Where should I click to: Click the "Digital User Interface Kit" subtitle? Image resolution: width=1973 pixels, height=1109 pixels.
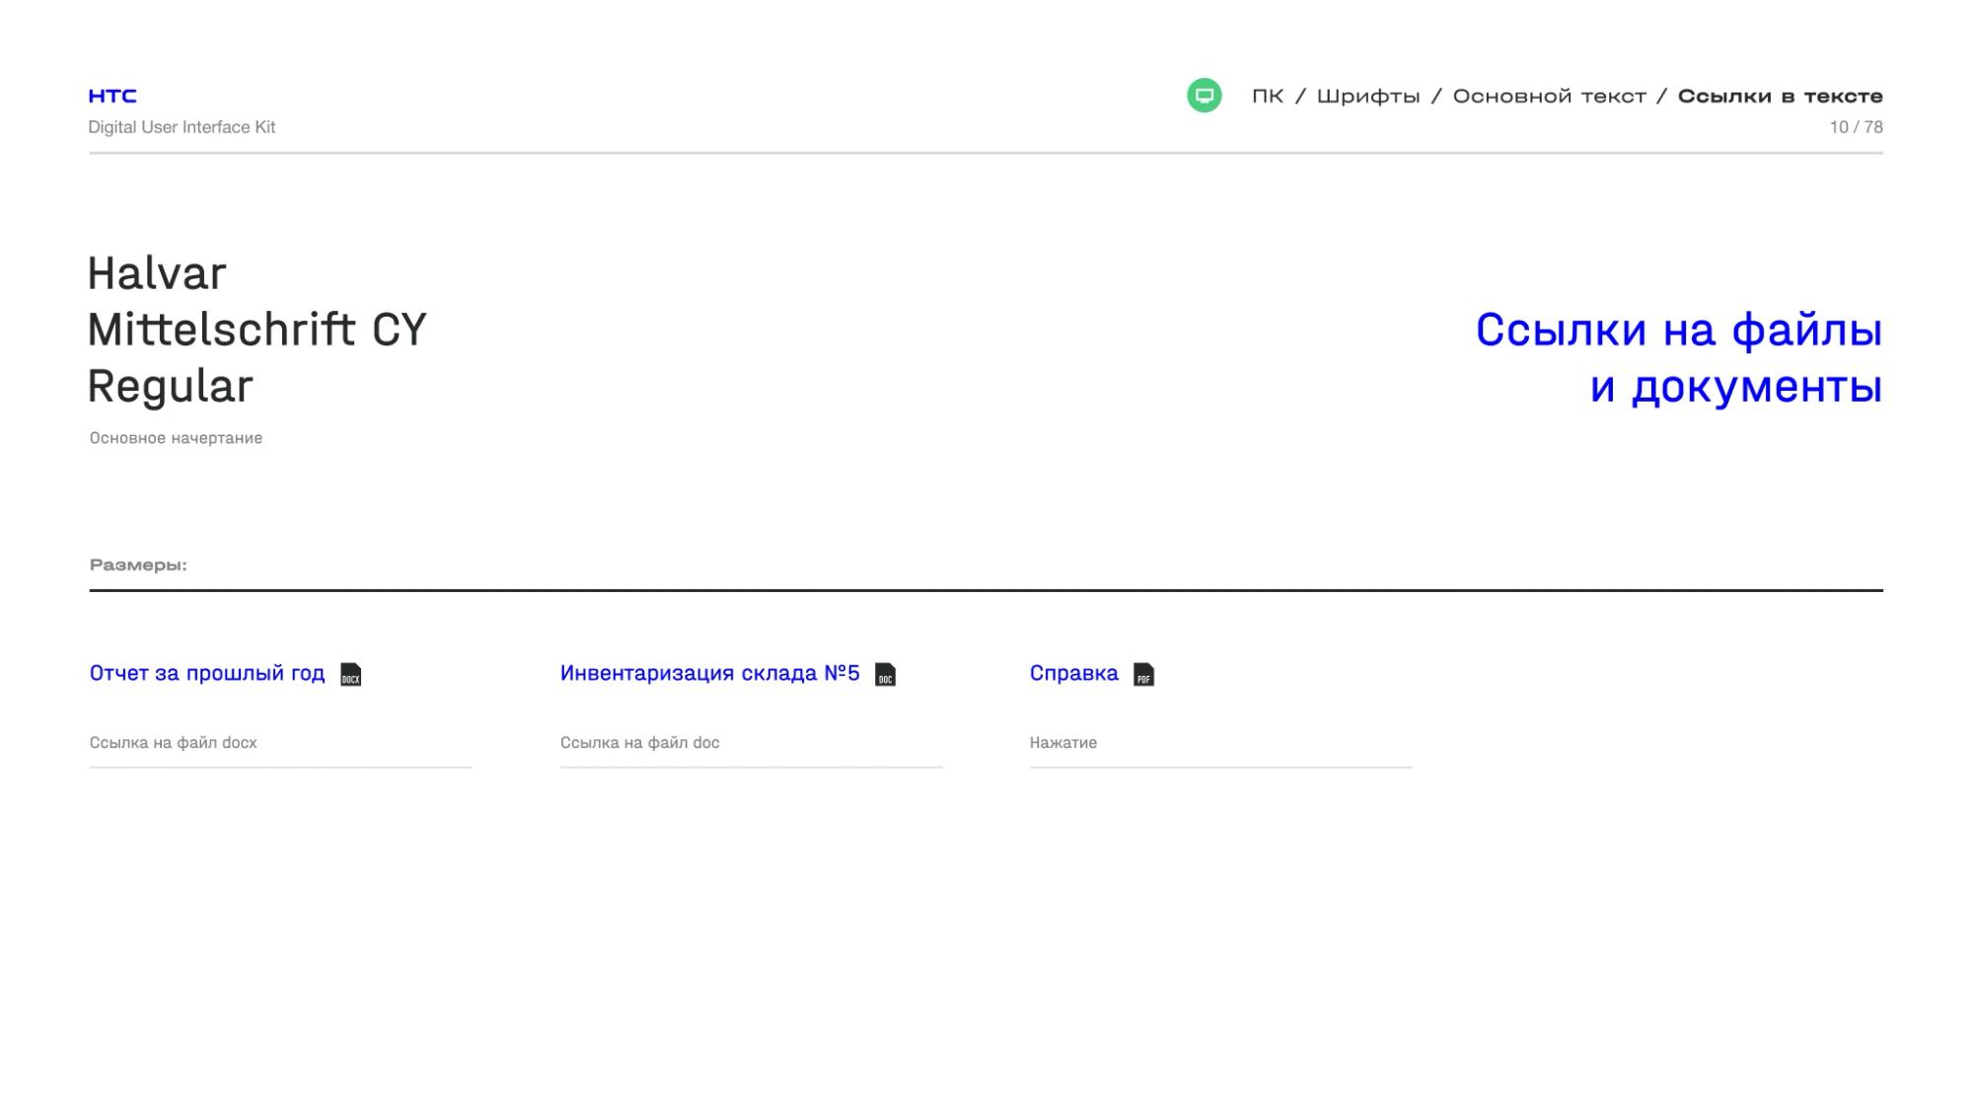click(182, 127)
